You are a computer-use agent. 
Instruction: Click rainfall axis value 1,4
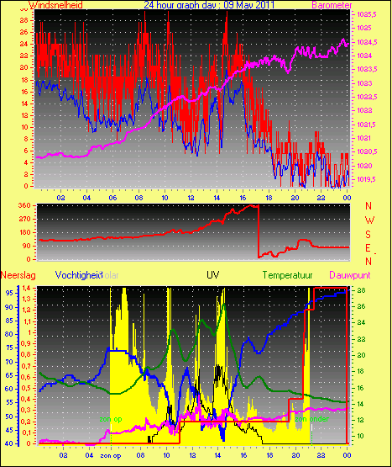[x=27, y=288]
